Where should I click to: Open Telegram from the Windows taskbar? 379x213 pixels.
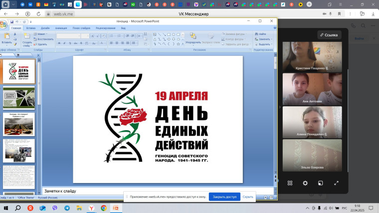[x=67, y=208]
